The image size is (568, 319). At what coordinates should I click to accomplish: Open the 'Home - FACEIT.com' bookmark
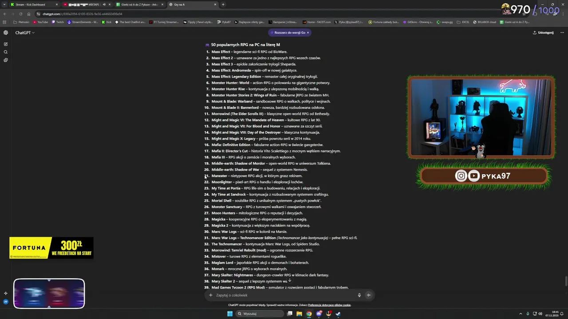[x=316, y=22]
